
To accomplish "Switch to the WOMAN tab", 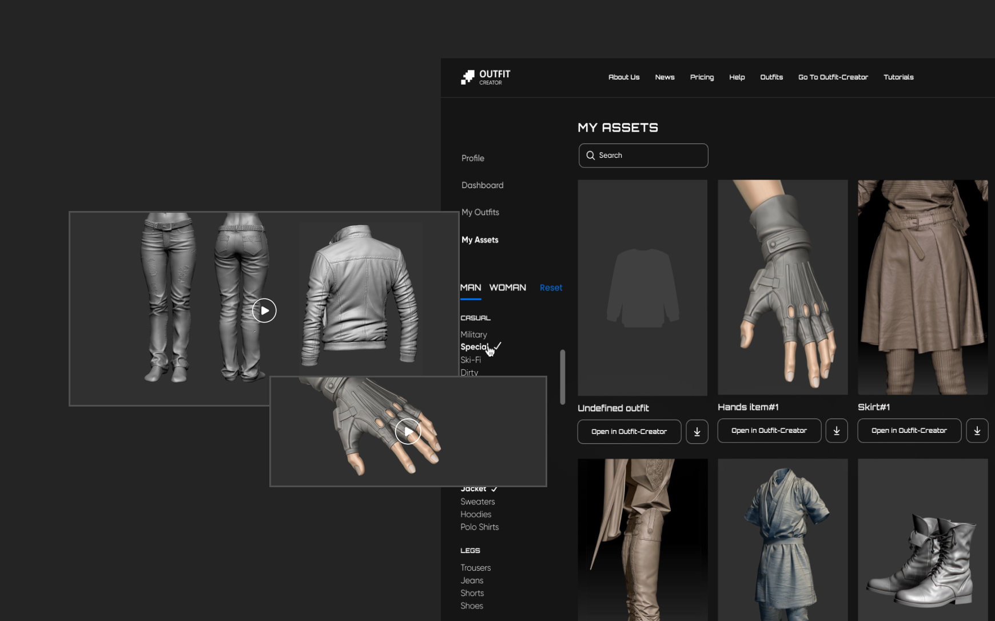I will [507, 288].
